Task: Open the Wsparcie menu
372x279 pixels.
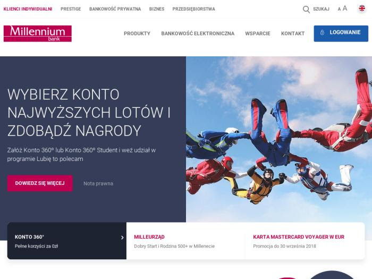Action: coord(258,33)
